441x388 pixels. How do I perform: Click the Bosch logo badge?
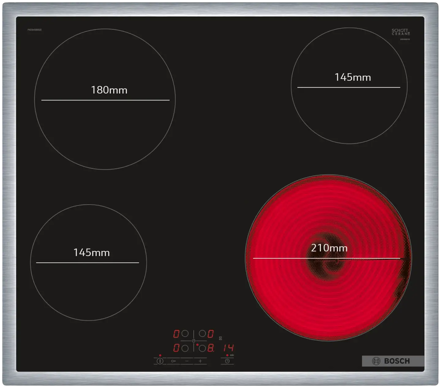pyautogui.click(x=393, y=361)
